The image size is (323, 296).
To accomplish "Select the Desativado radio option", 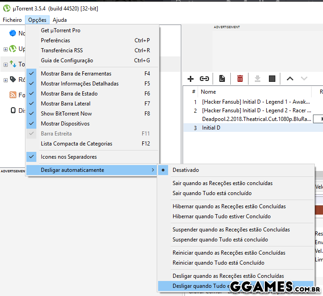I will tap(185, 170).
